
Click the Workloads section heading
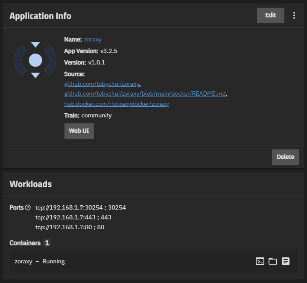[31, 184]
